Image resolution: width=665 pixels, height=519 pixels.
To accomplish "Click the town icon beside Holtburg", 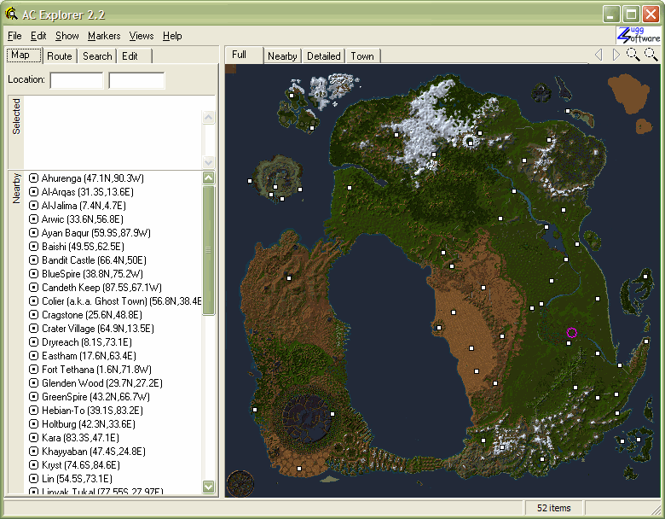I will tap(34, 424).
